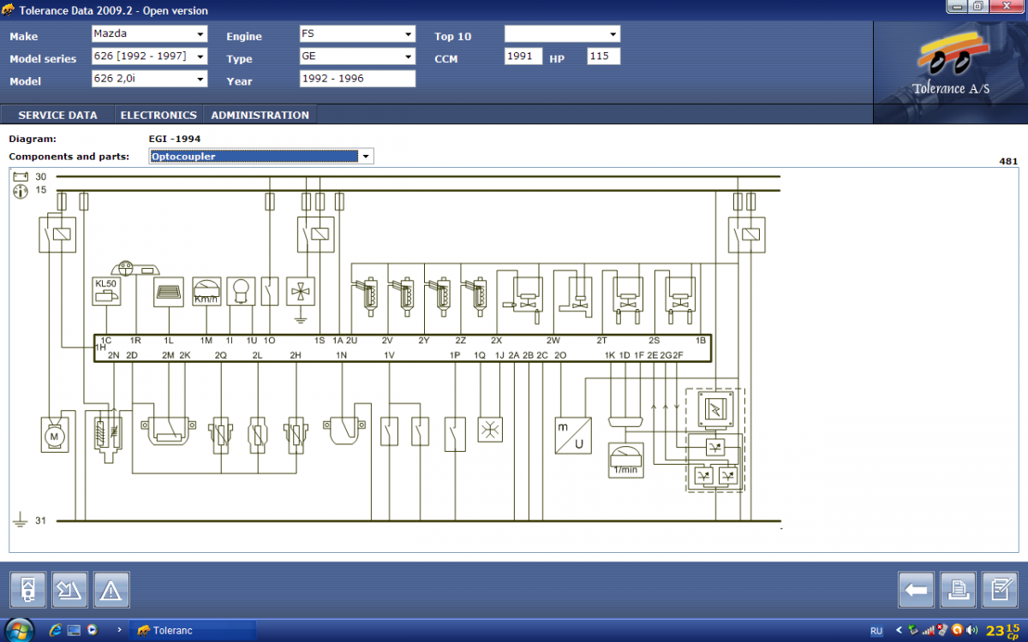Select the Km/h speedometer component in diagram
Image resolution: width=1028 pixels, height=642 pixels.
[x=206, y=291]
